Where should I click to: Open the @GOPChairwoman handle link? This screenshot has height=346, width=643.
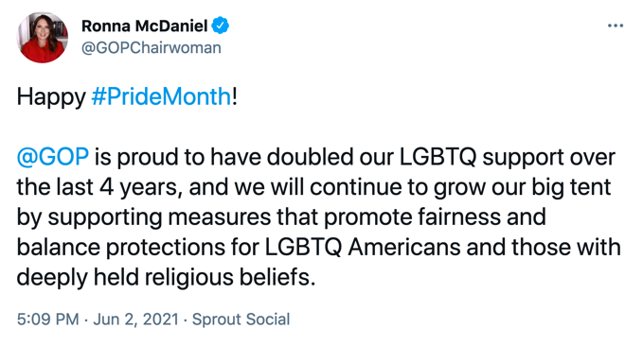tap(152, 48)
